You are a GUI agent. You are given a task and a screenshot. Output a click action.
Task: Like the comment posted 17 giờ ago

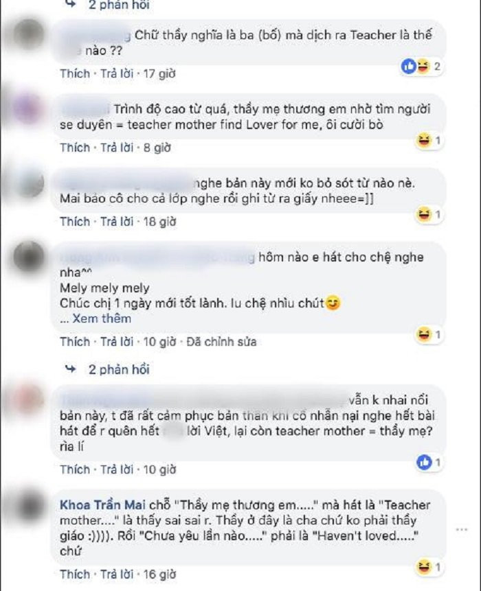(x=75, y=73)
